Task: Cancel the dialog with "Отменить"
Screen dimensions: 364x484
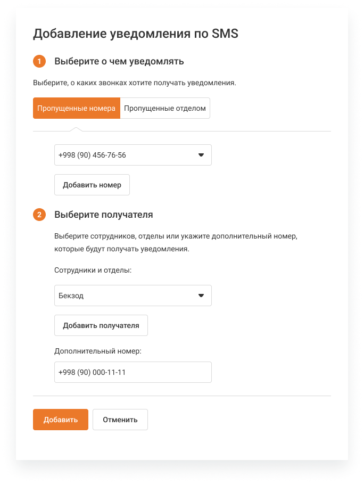Action: click(120, 420)
